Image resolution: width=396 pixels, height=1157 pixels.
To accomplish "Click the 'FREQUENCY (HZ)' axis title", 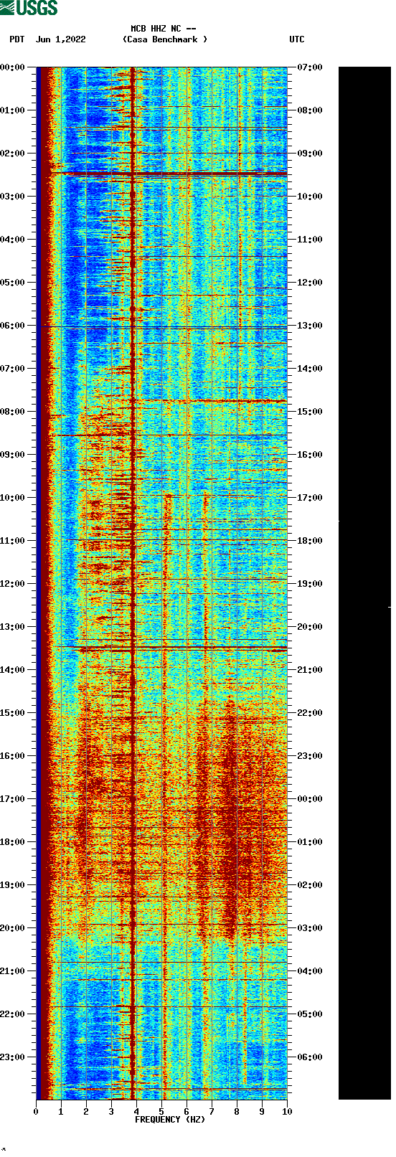I will [170, 1120].
